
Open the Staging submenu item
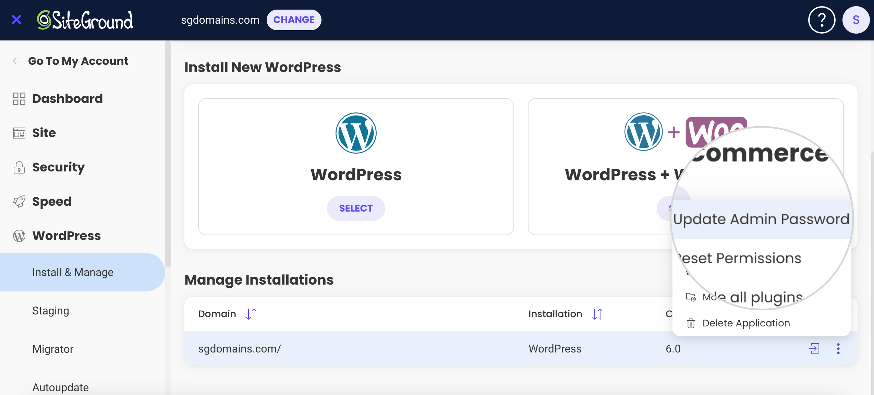click(x=51, y=311)
